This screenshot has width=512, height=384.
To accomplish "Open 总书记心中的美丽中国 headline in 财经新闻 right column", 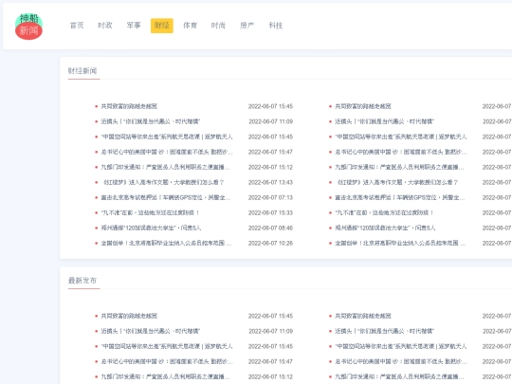I will 401,152.
